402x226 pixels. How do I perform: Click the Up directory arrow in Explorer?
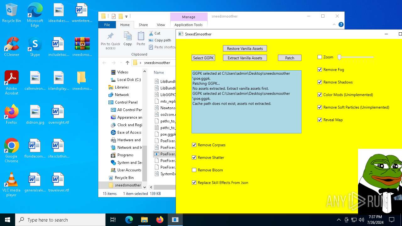[127, 63]
